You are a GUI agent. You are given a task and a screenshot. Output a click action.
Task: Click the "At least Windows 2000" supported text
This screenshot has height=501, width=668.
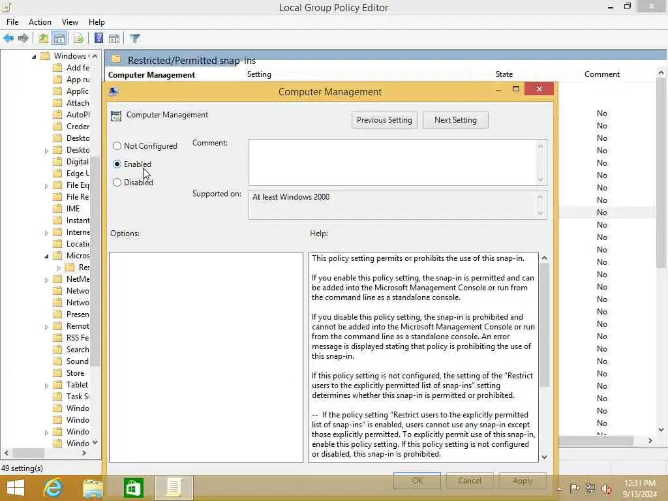291,197
